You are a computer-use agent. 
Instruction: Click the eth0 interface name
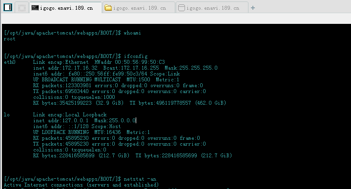click(10, 62)
